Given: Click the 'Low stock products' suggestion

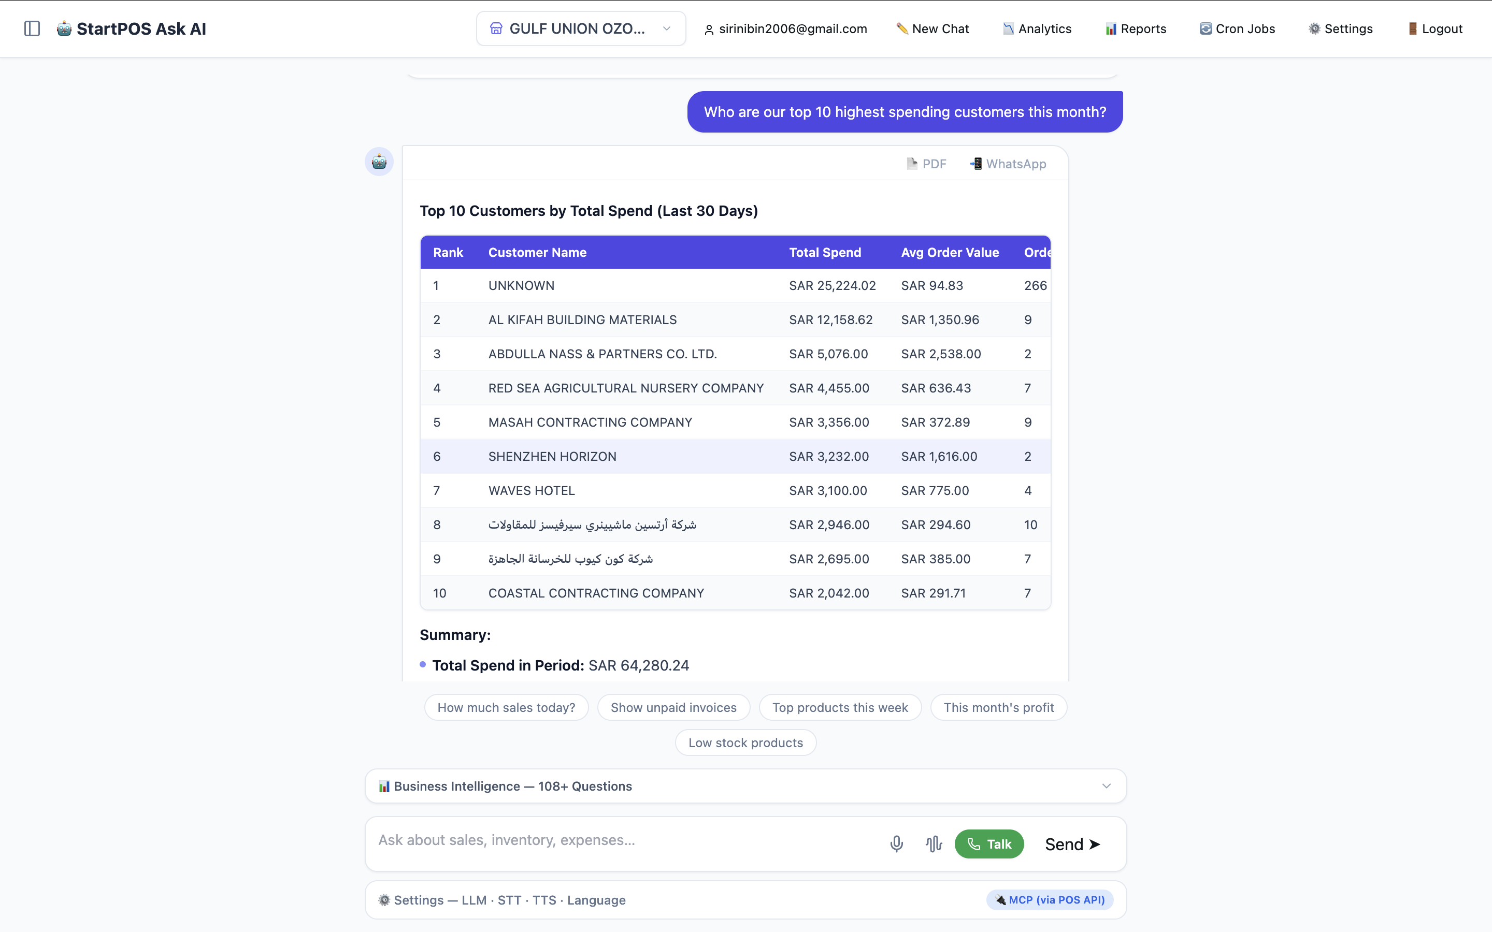Looking at the screenshot, I should click(745, 743).
